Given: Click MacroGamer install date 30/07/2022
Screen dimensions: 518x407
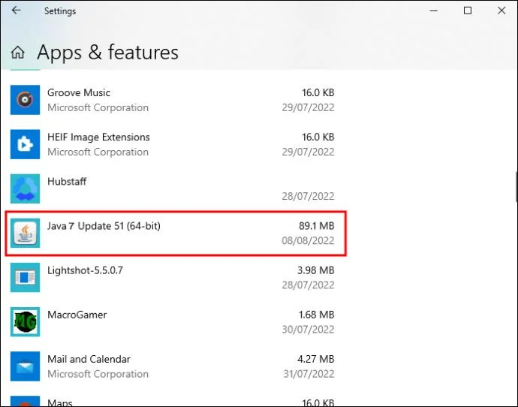Looking at the screenshot, I should click(308, 330).
